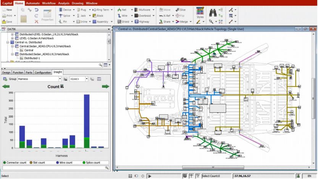Viewport: 318px width, 179px height.
Task: Open the Group Harness dropdown
Action: pos(60,79)
